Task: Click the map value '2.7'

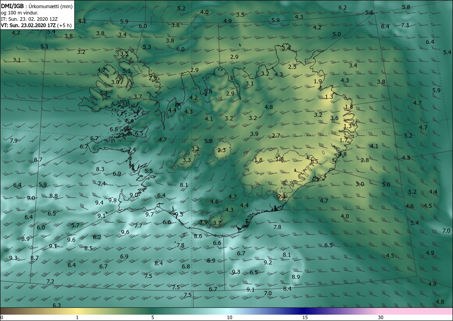Action: point(276,136)
